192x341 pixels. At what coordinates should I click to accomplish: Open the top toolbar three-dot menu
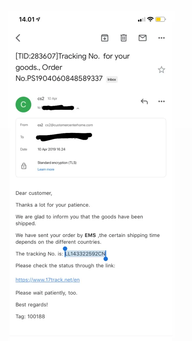[x=161, y=38]
